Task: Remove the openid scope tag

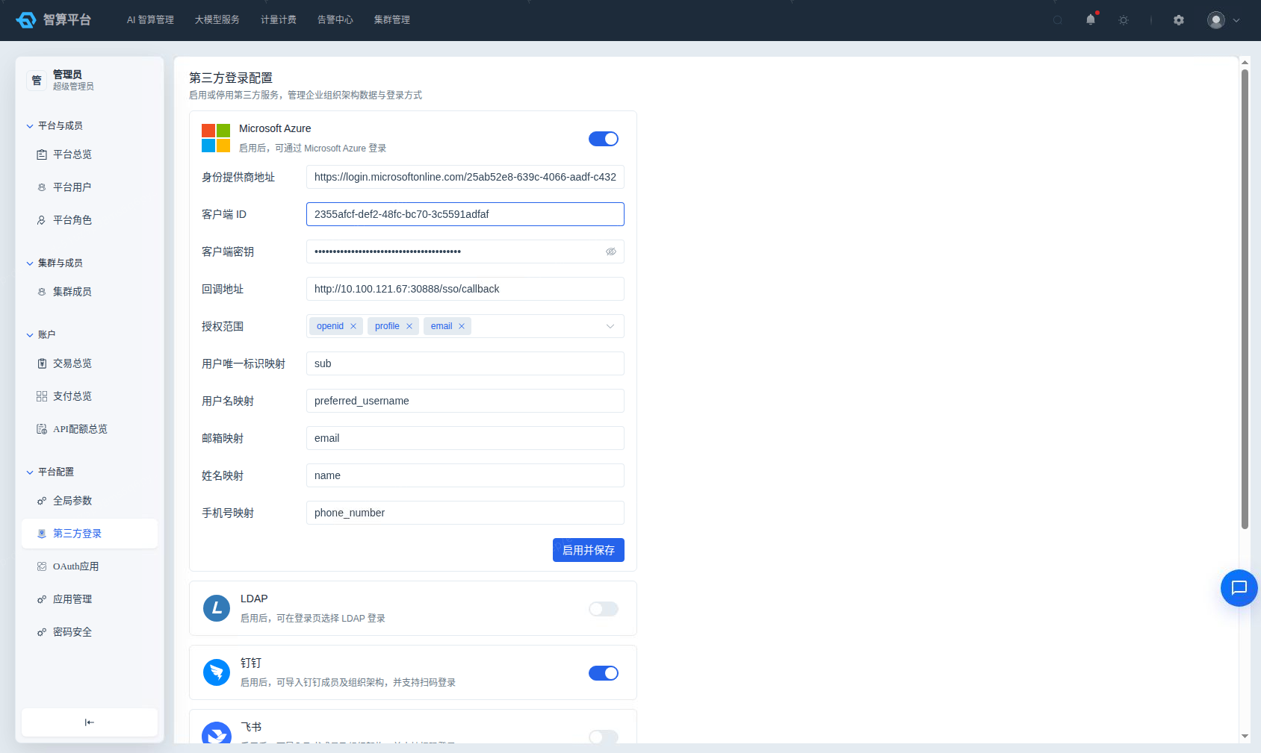Action: click(x=353, y=326)
